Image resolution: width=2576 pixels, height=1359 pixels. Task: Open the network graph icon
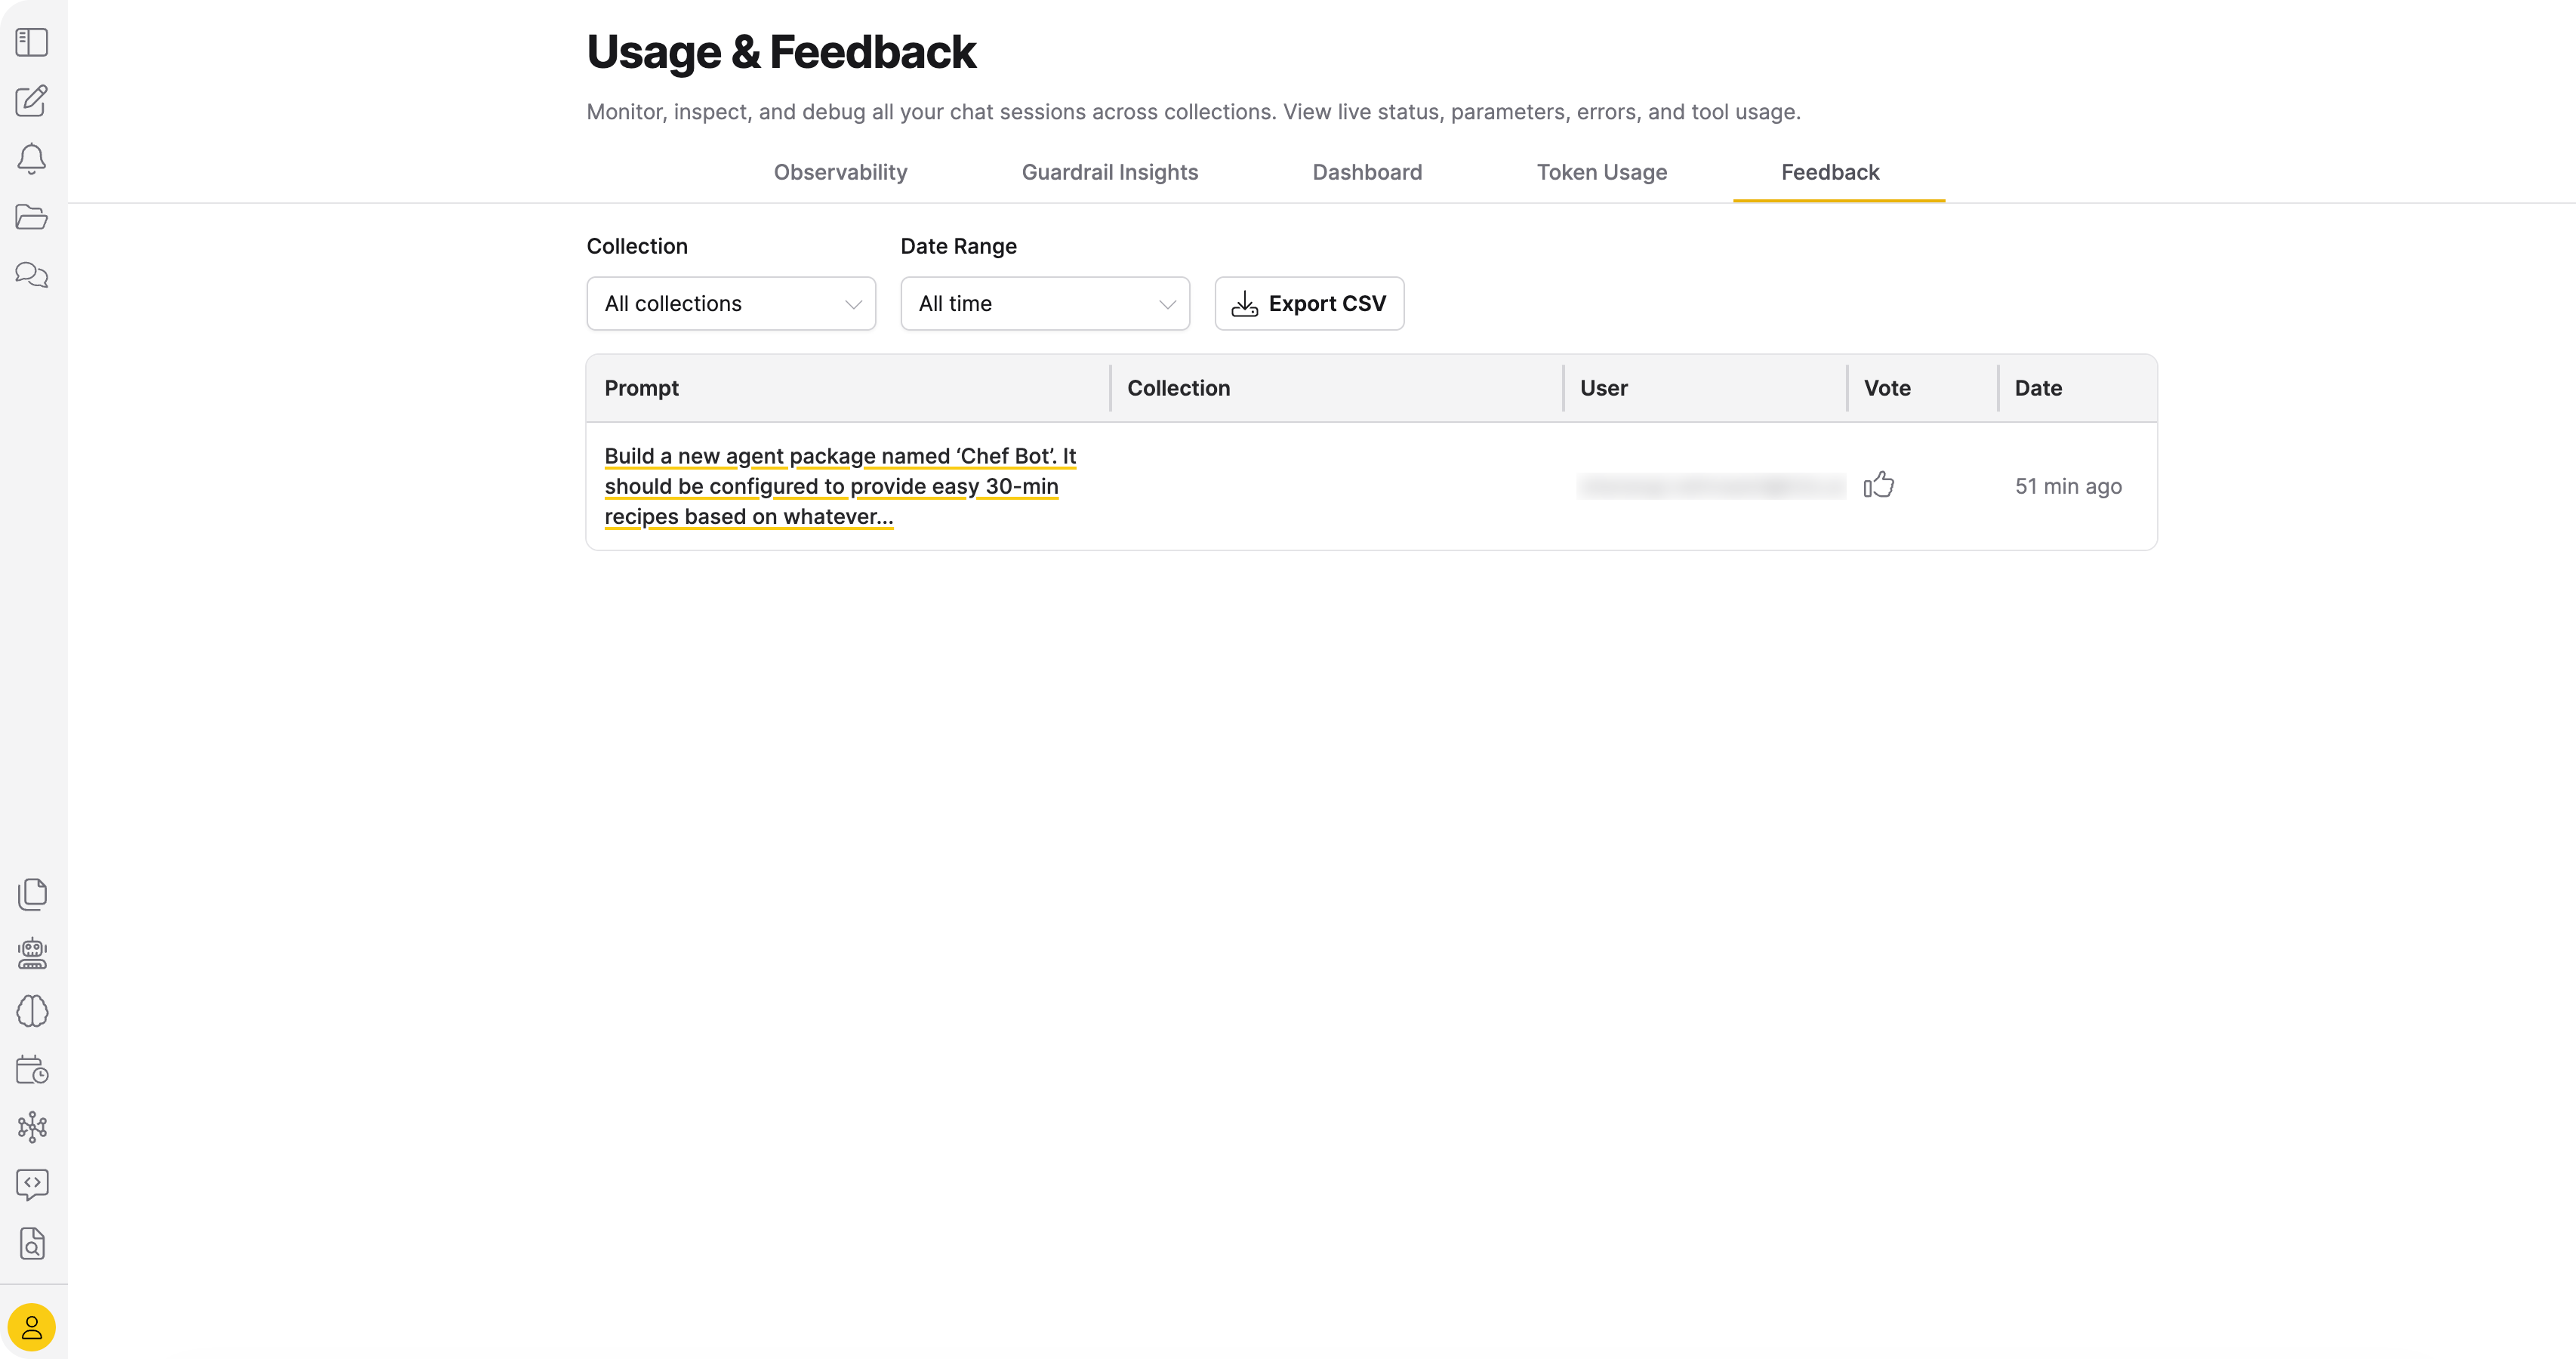[x=32, y=1127]
